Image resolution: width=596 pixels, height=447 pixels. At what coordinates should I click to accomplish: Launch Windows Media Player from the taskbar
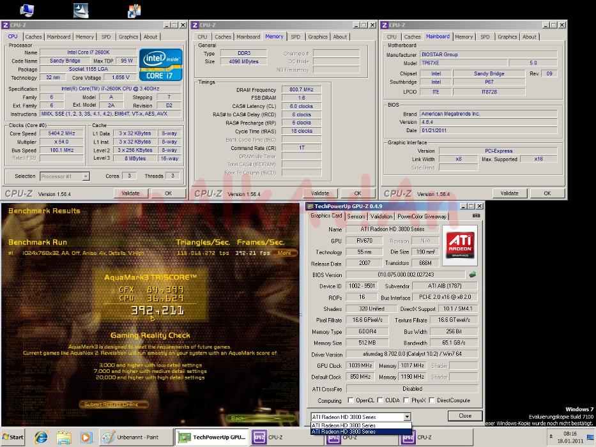pos(86,437)
